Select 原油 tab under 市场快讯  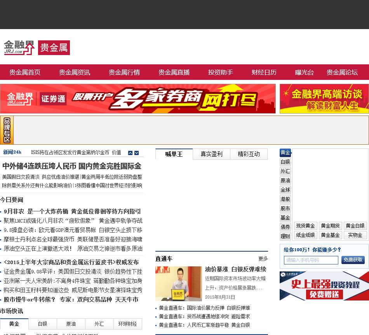pyautogui.click(x=71, y=324)
